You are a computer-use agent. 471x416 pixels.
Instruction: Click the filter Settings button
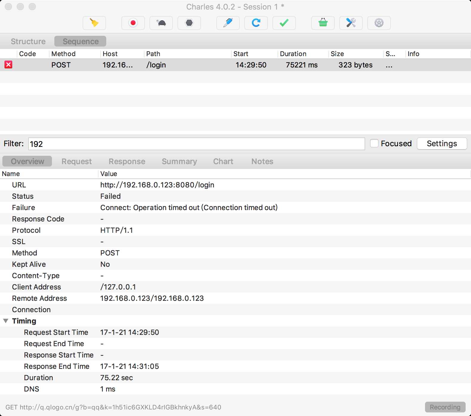(x=442, y=144)
